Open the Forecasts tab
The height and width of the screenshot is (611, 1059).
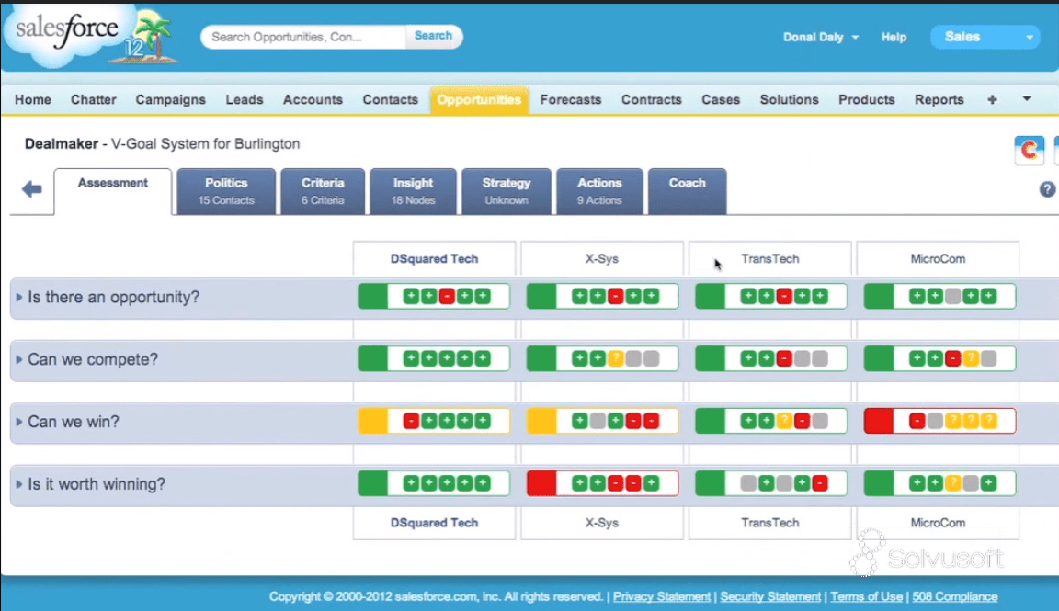tap(571, 100)
